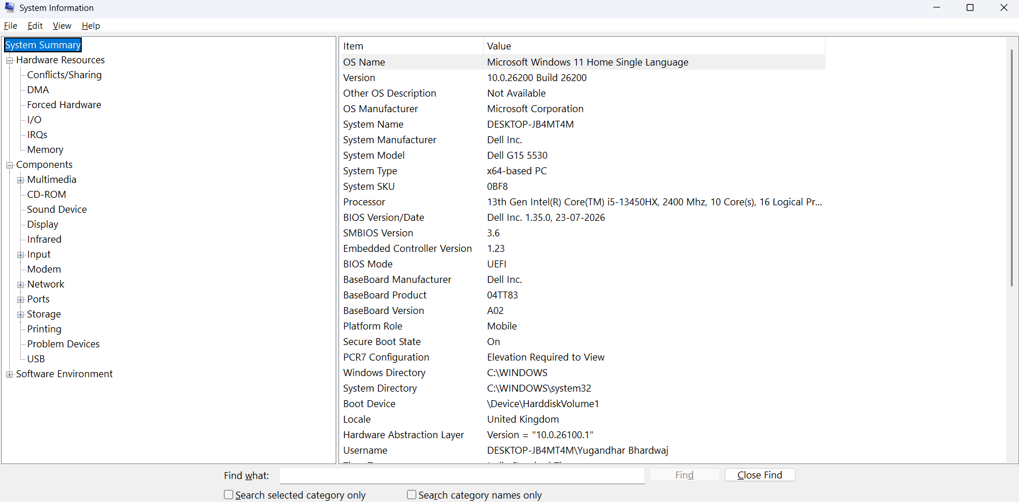Click the Close Find button
Image resolution: width=1019 pixels, height=502 pixels.
(760, 475)
